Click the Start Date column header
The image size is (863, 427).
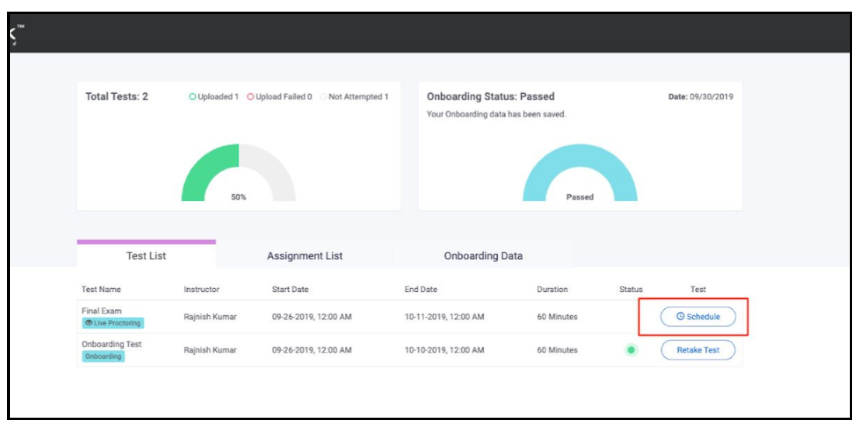click(290, 290)
